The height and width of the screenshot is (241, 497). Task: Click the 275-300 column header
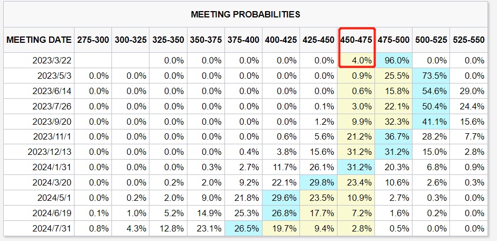pos(93,40)
